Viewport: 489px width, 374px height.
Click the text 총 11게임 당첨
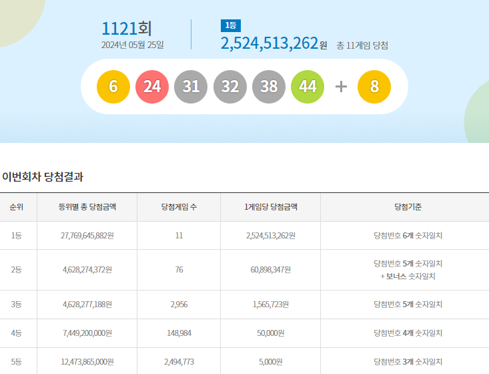(362, 45)
